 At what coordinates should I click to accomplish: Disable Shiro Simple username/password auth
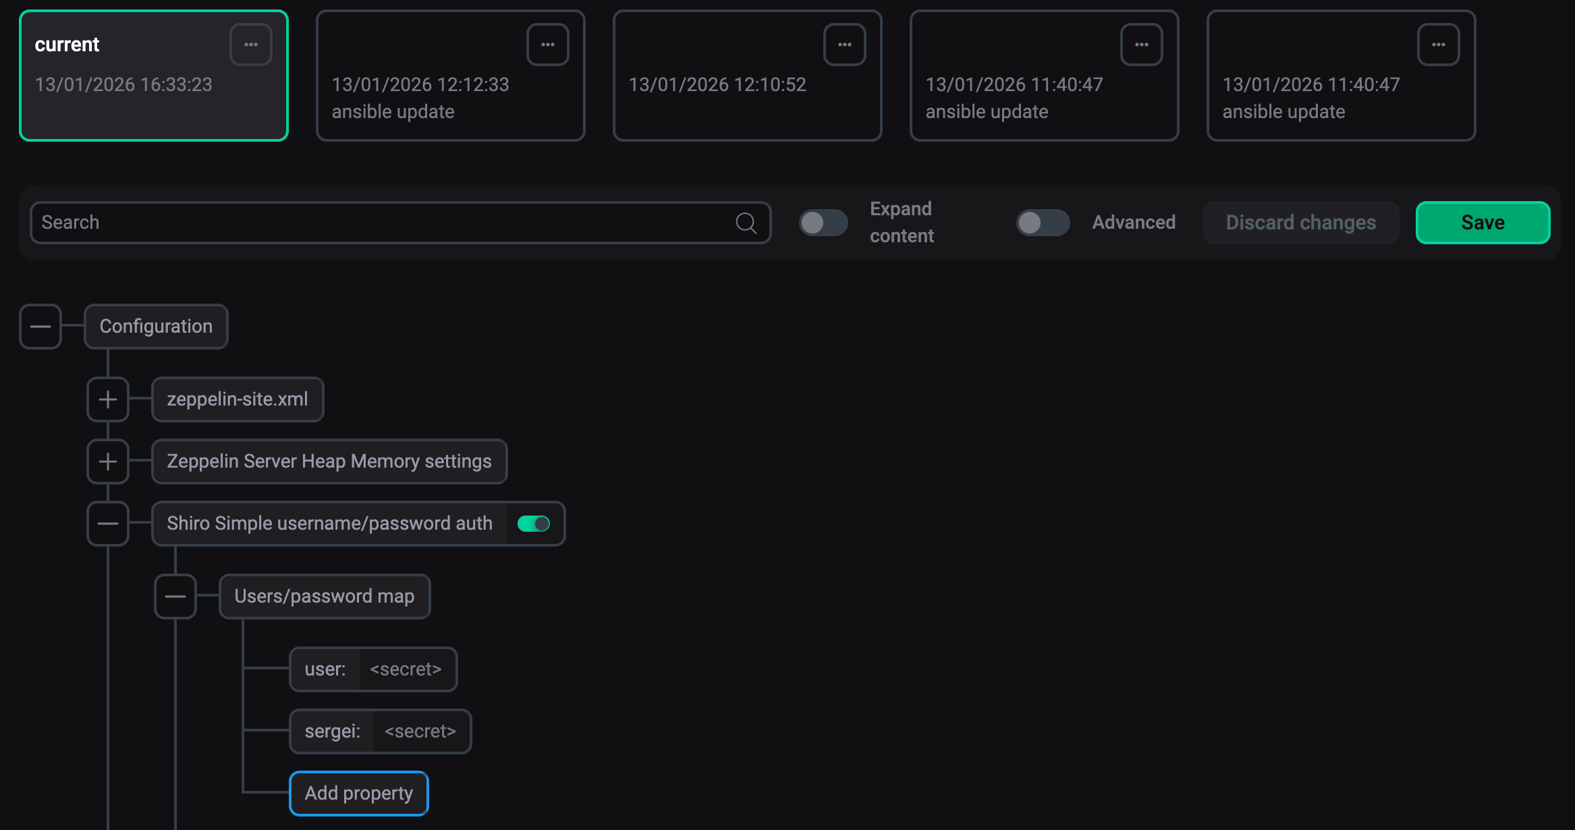click(x=533, y=523)
